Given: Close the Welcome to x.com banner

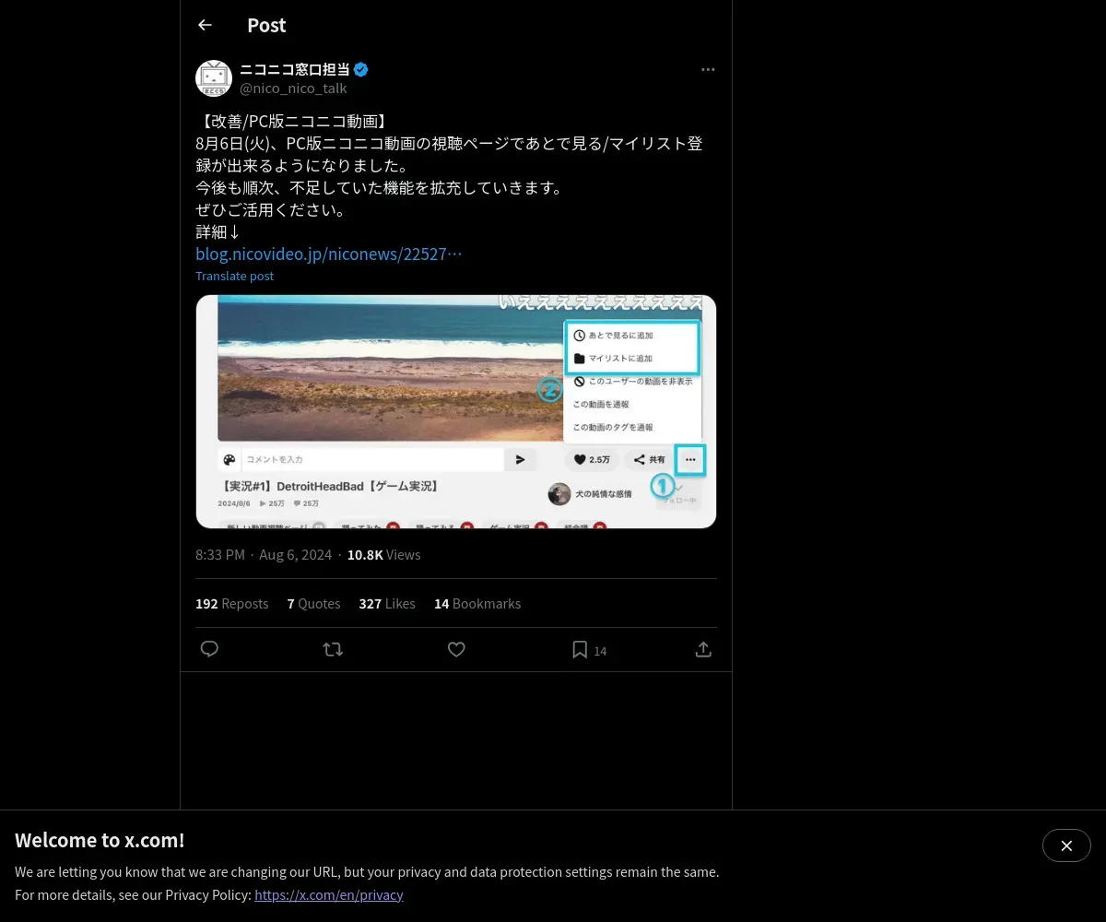Looking at the screenshot, I should (x=1066, y=845).
